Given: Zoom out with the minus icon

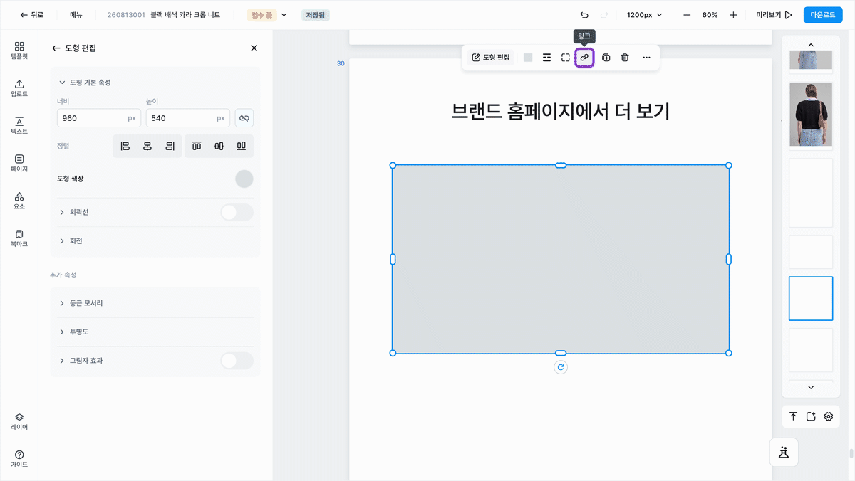Looking at the screenshot, I should (687, 15).
